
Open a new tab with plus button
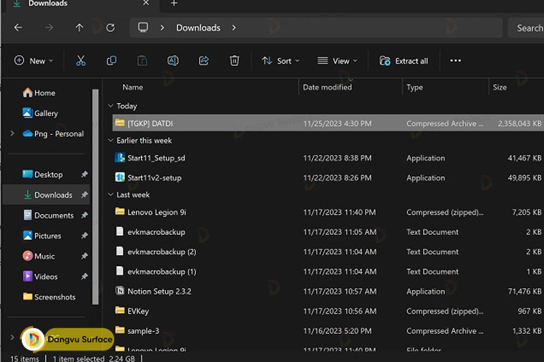click(173, 3)
